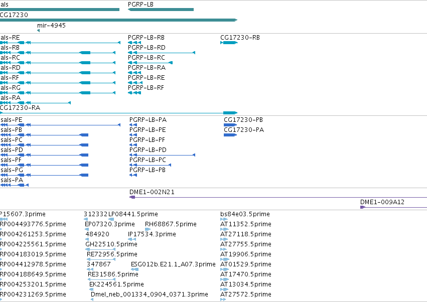Screen dimensions: 427x302
Task: Select the PGRP-LB-PD protein label
Action: [x=148, y=150]
